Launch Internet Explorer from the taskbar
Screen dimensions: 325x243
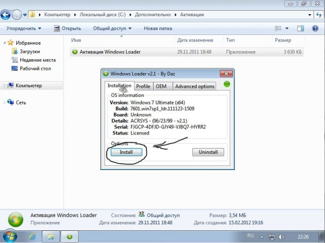click(x=32, y=236)
